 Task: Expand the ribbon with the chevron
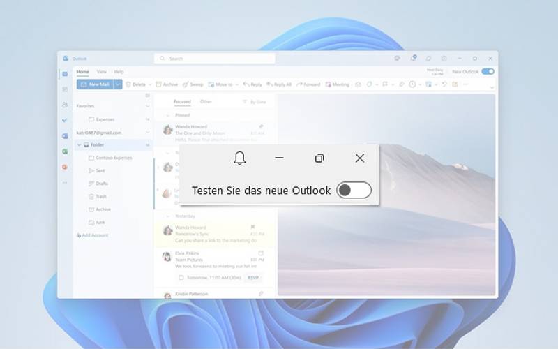pyautogui.click(x=492, y=87)
